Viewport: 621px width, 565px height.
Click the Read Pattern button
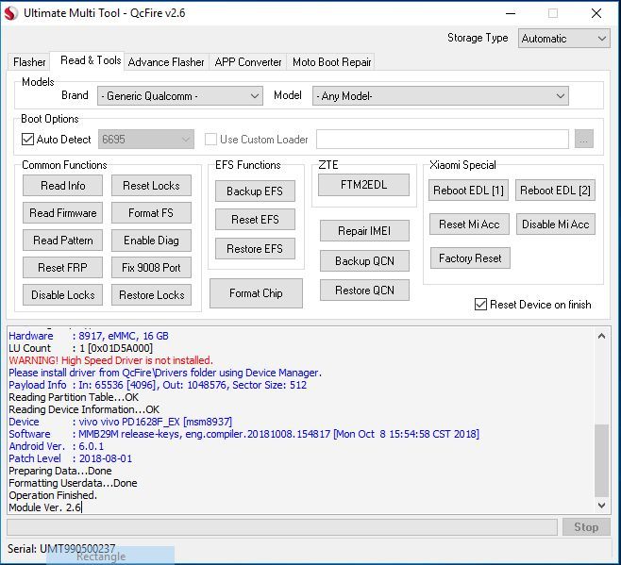[62, 241]
